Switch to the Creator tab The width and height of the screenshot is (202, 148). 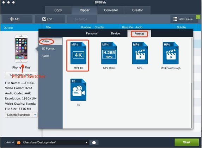137,10
